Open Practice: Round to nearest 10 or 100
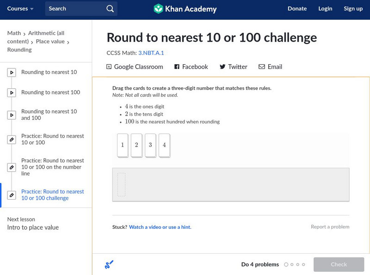This screenshot has height=275, width=370. pos(52,139)
